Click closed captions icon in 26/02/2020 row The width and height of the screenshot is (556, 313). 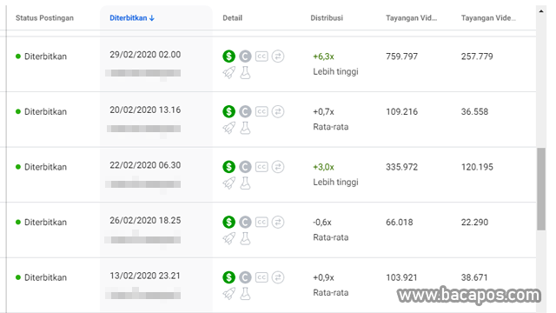(x=261, y=223)
